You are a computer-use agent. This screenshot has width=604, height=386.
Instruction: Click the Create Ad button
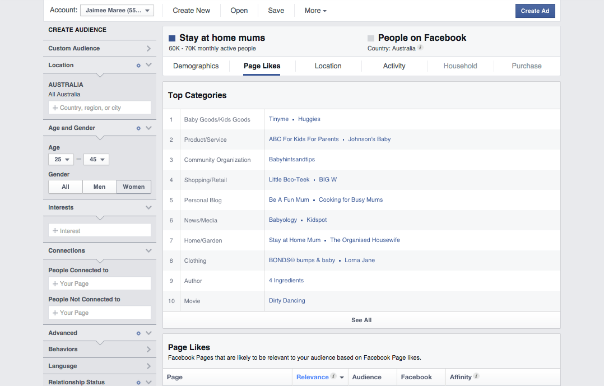click(x=535, y=11)
